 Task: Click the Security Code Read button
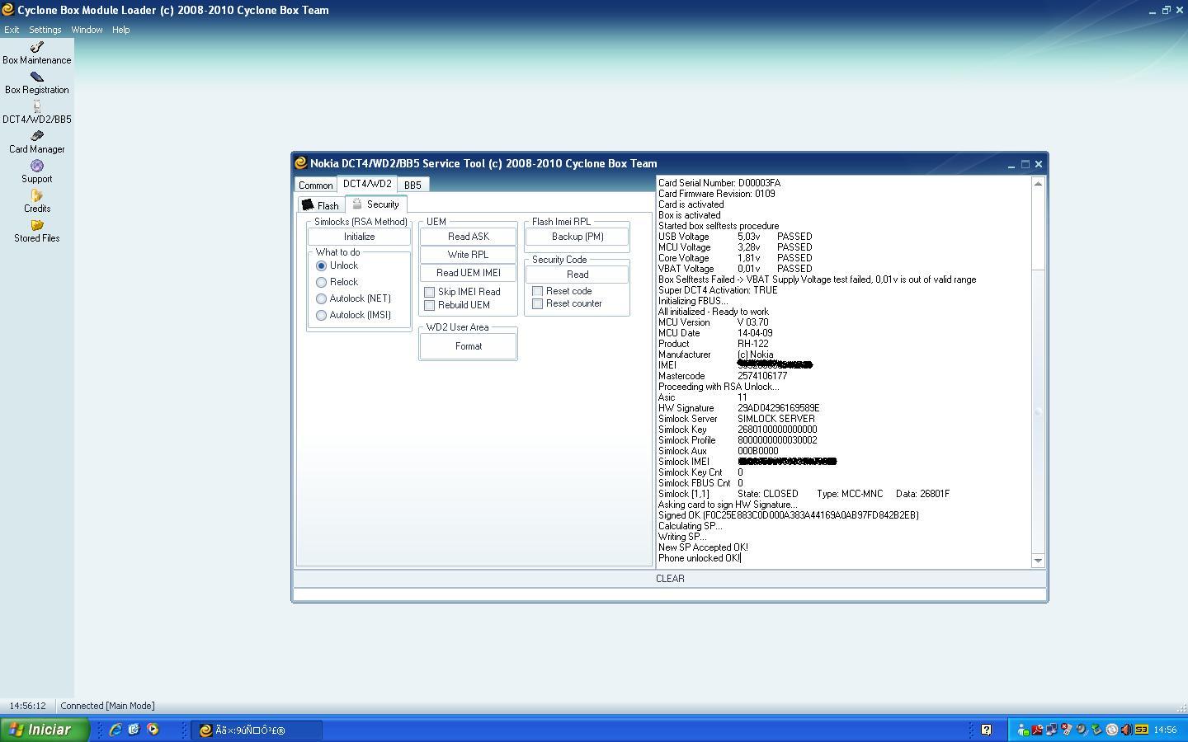click(x=577, y=275)
